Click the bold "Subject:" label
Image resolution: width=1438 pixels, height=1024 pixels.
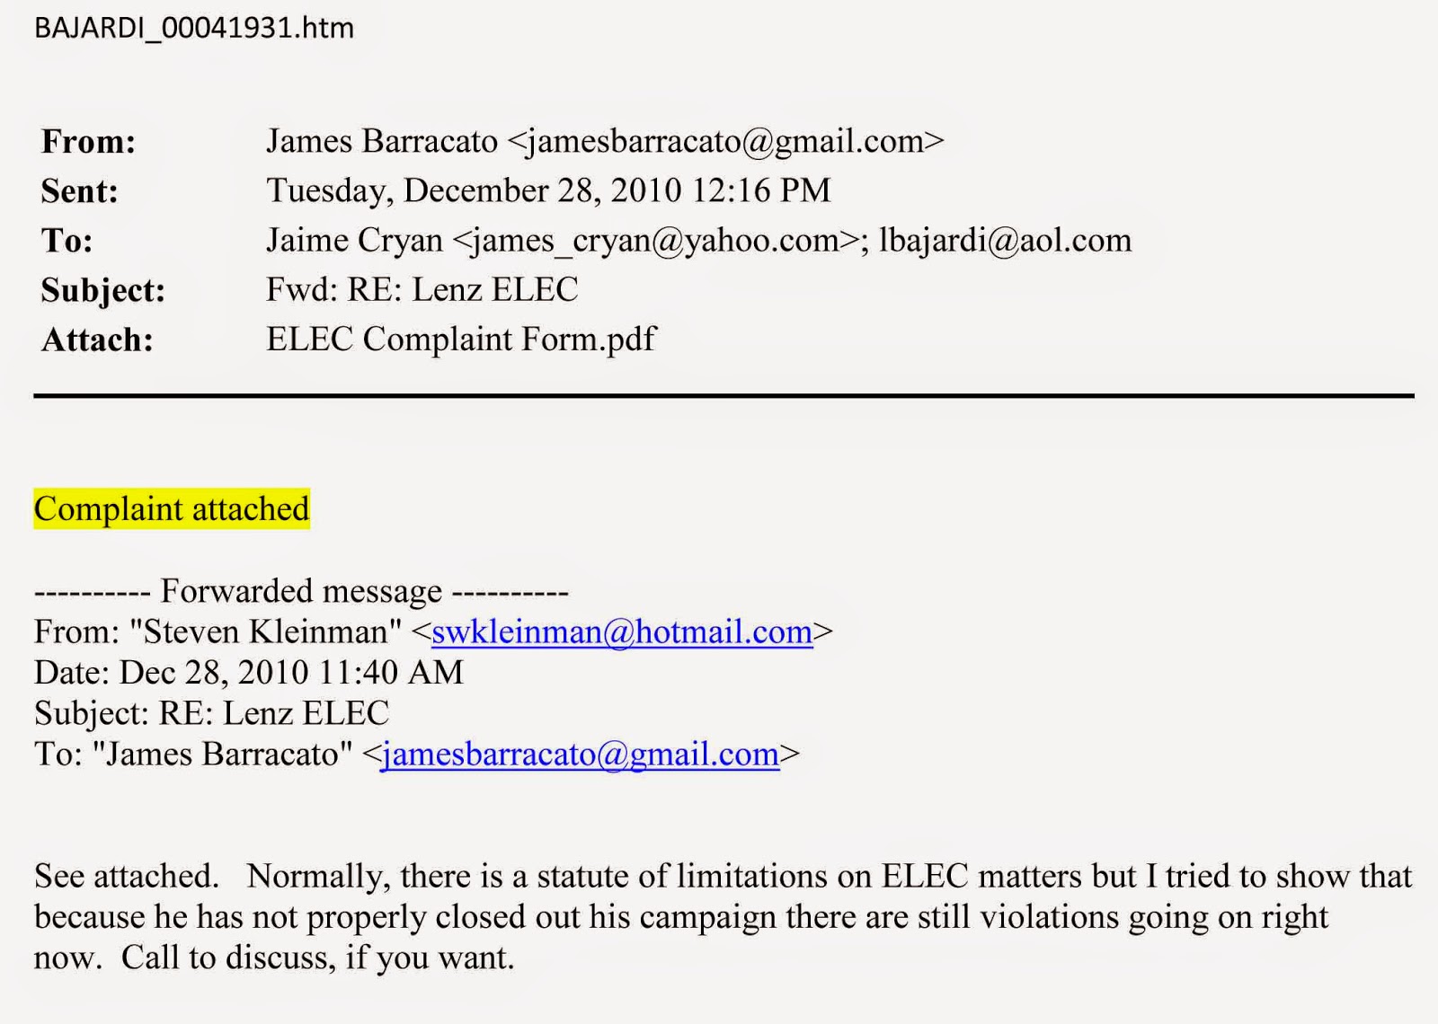point(103,290)
